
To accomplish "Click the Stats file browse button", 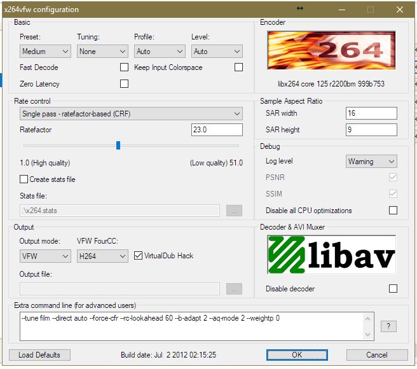I will point(234,211).
